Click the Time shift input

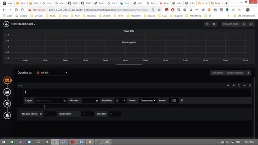[x=114, y=114]
